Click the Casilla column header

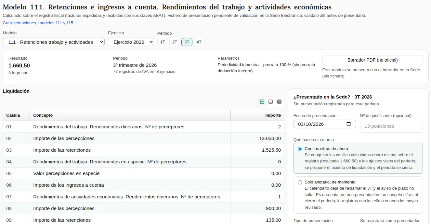(16, 115)
